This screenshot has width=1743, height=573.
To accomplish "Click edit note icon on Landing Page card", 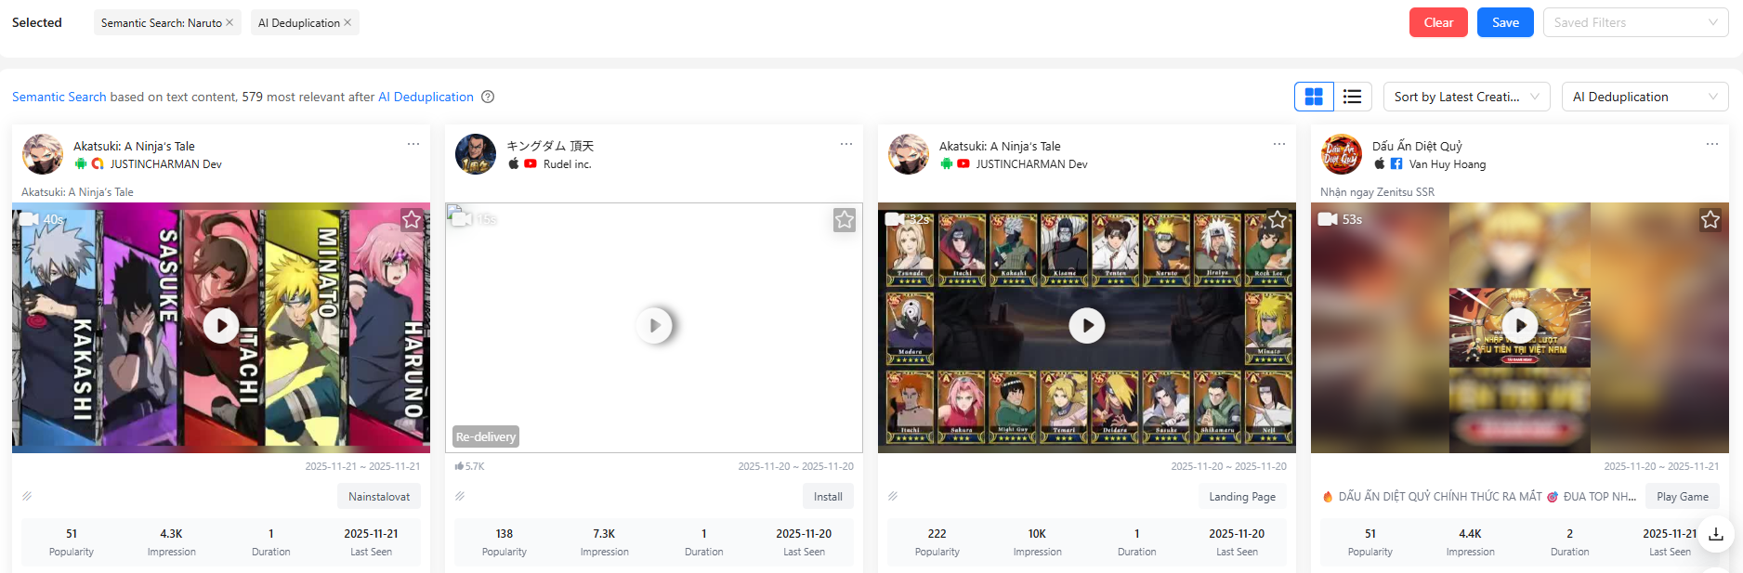I will point(893,496).
